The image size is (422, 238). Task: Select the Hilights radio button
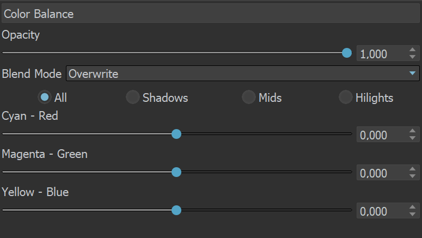346,97
